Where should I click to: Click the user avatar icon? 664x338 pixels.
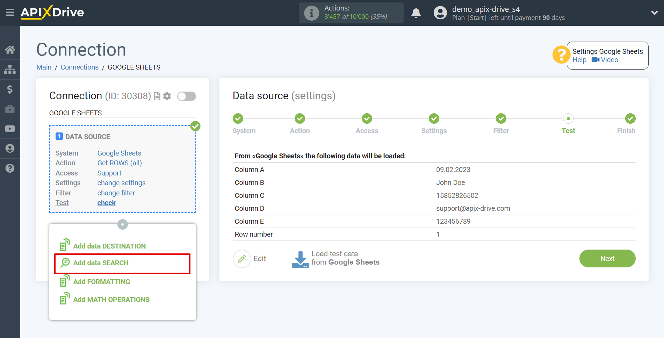[440, 13]
